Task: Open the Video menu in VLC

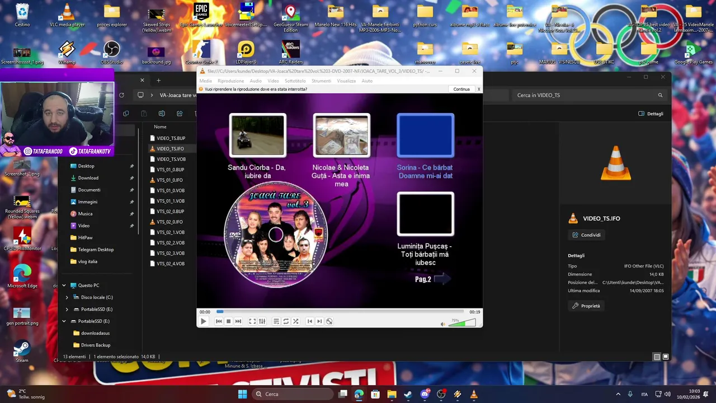Action: 273,81
